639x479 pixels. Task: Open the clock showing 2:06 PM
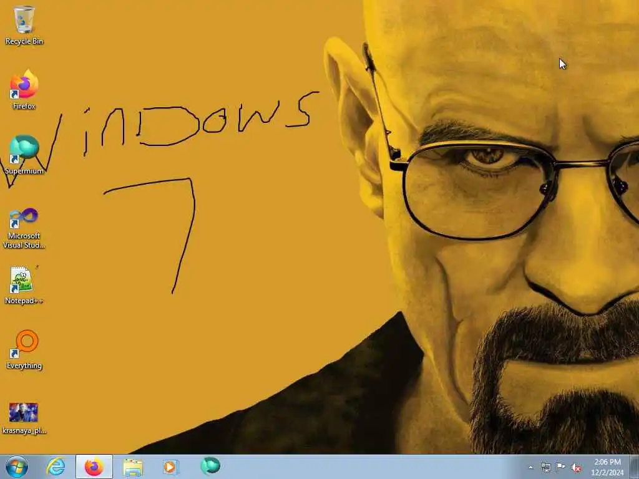click(607, 467)
